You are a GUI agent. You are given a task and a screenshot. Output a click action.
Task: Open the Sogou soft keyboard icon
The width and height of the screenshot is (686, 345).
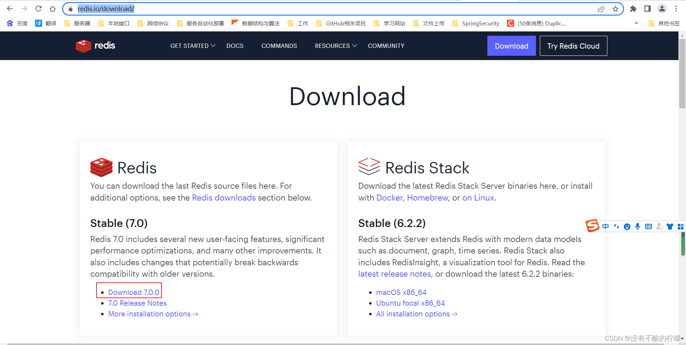pos(648,226)
